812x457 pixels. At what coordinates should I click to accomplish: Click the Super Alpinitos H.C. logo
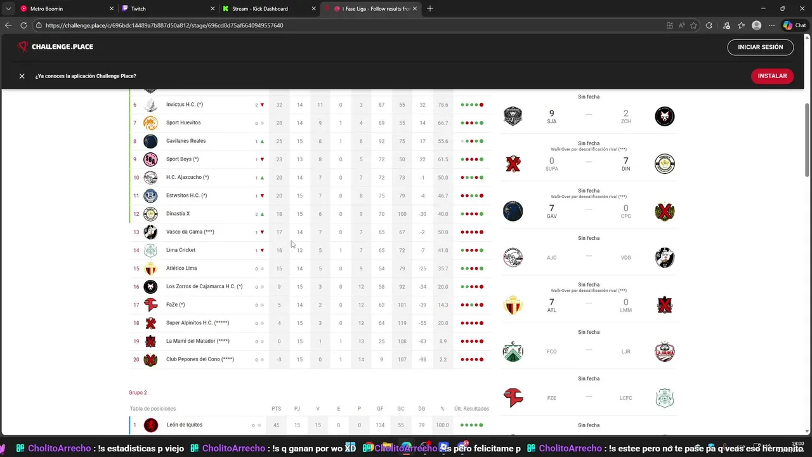click(x=150, y=323)
